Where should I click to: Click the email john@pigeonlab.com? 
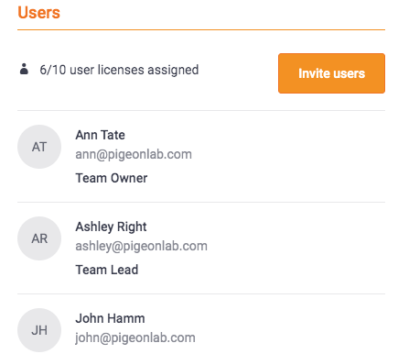click(x=135, y=338)
